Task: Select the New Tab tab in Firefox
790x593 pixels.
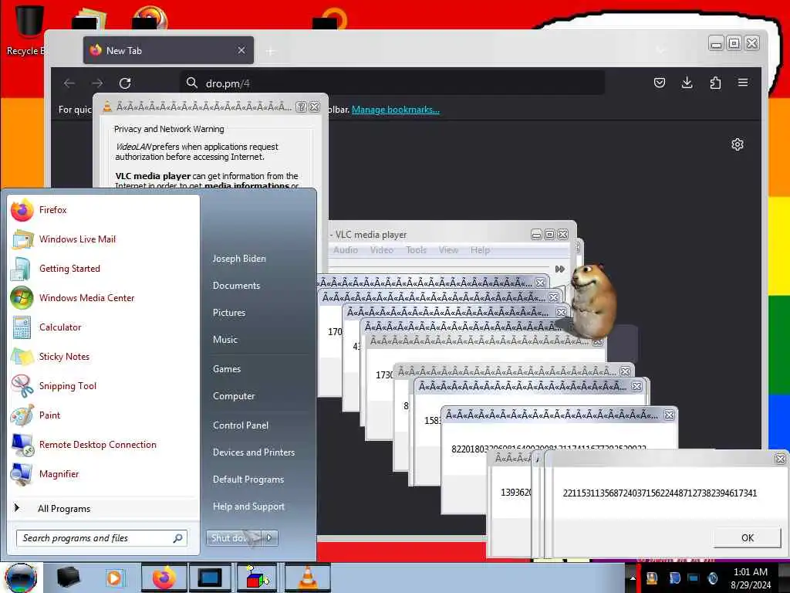Action: tap(168, 50)
